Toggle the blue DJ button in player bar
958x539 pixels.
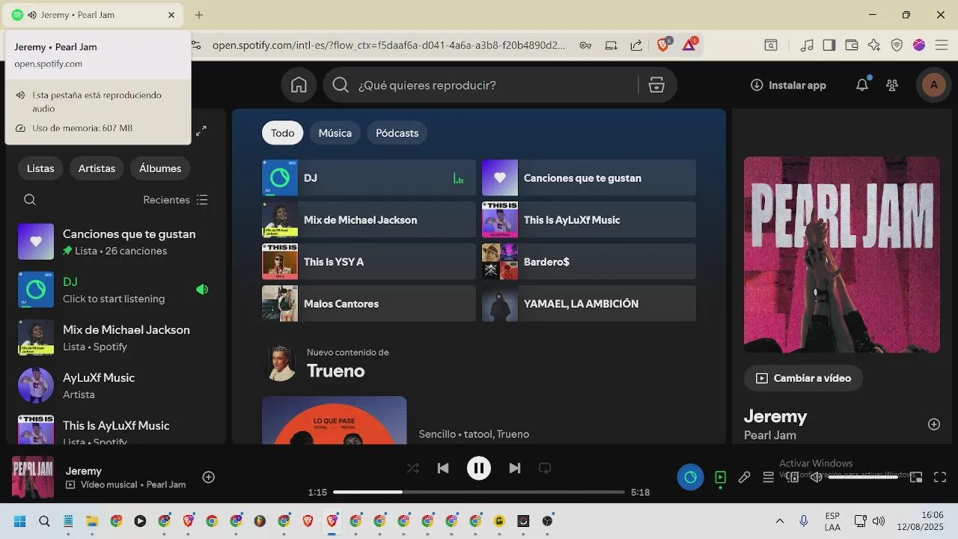pos(690,477)
